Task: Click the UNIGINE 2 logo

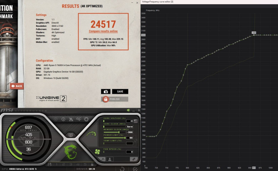Action: click(x=51, y=98)
